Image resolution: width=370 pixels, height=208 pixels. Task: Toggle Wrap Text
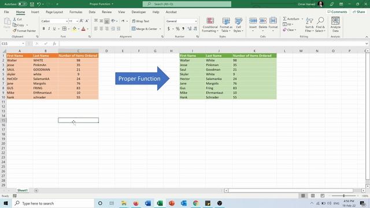tap(140, 21)
